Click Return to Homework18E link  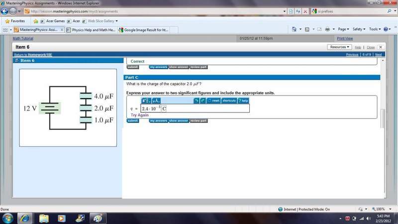tap(33, 55)
